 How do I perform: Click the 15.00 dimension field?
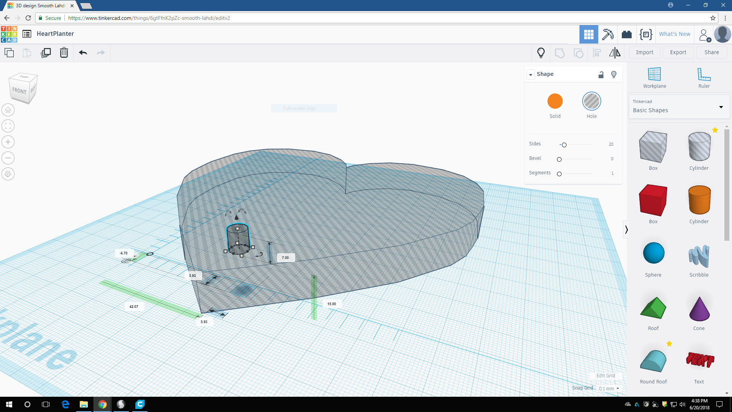pyautogui.click(x=332, y=304)
